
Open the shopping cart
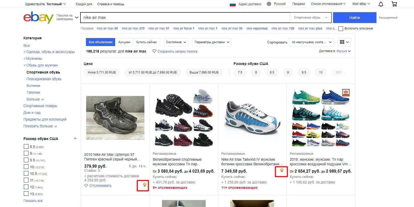pos(394,4)
